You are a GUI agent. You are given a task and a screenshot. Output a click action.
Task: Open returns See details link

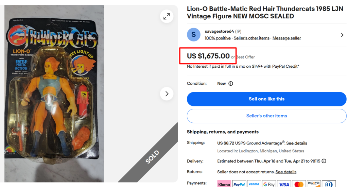coord(286,172)
